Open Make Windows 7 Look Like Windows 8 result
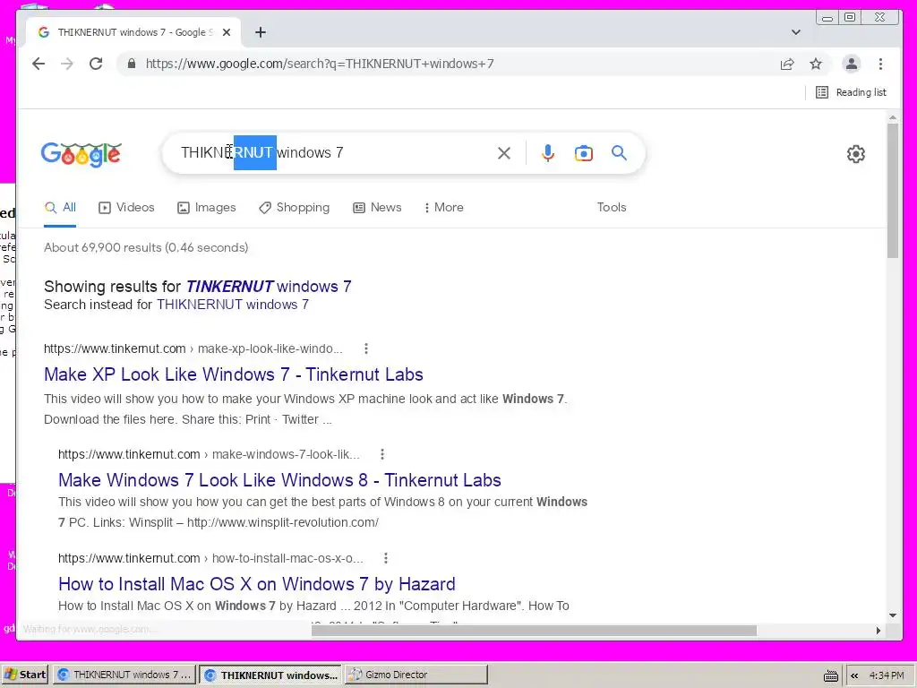The image size is (917, 688). (279, 480)
